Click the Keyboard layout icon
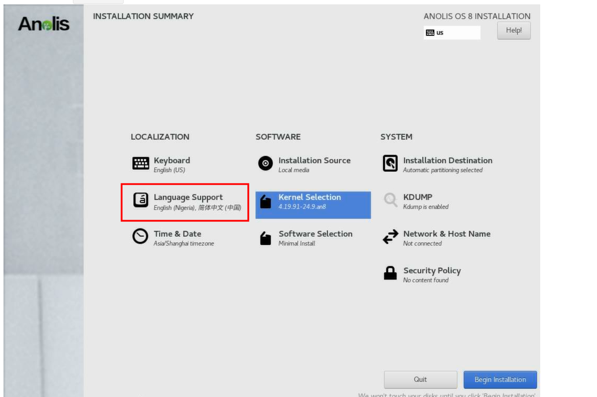The height and width of the screenshot is (397, 597). click(141, 163)
